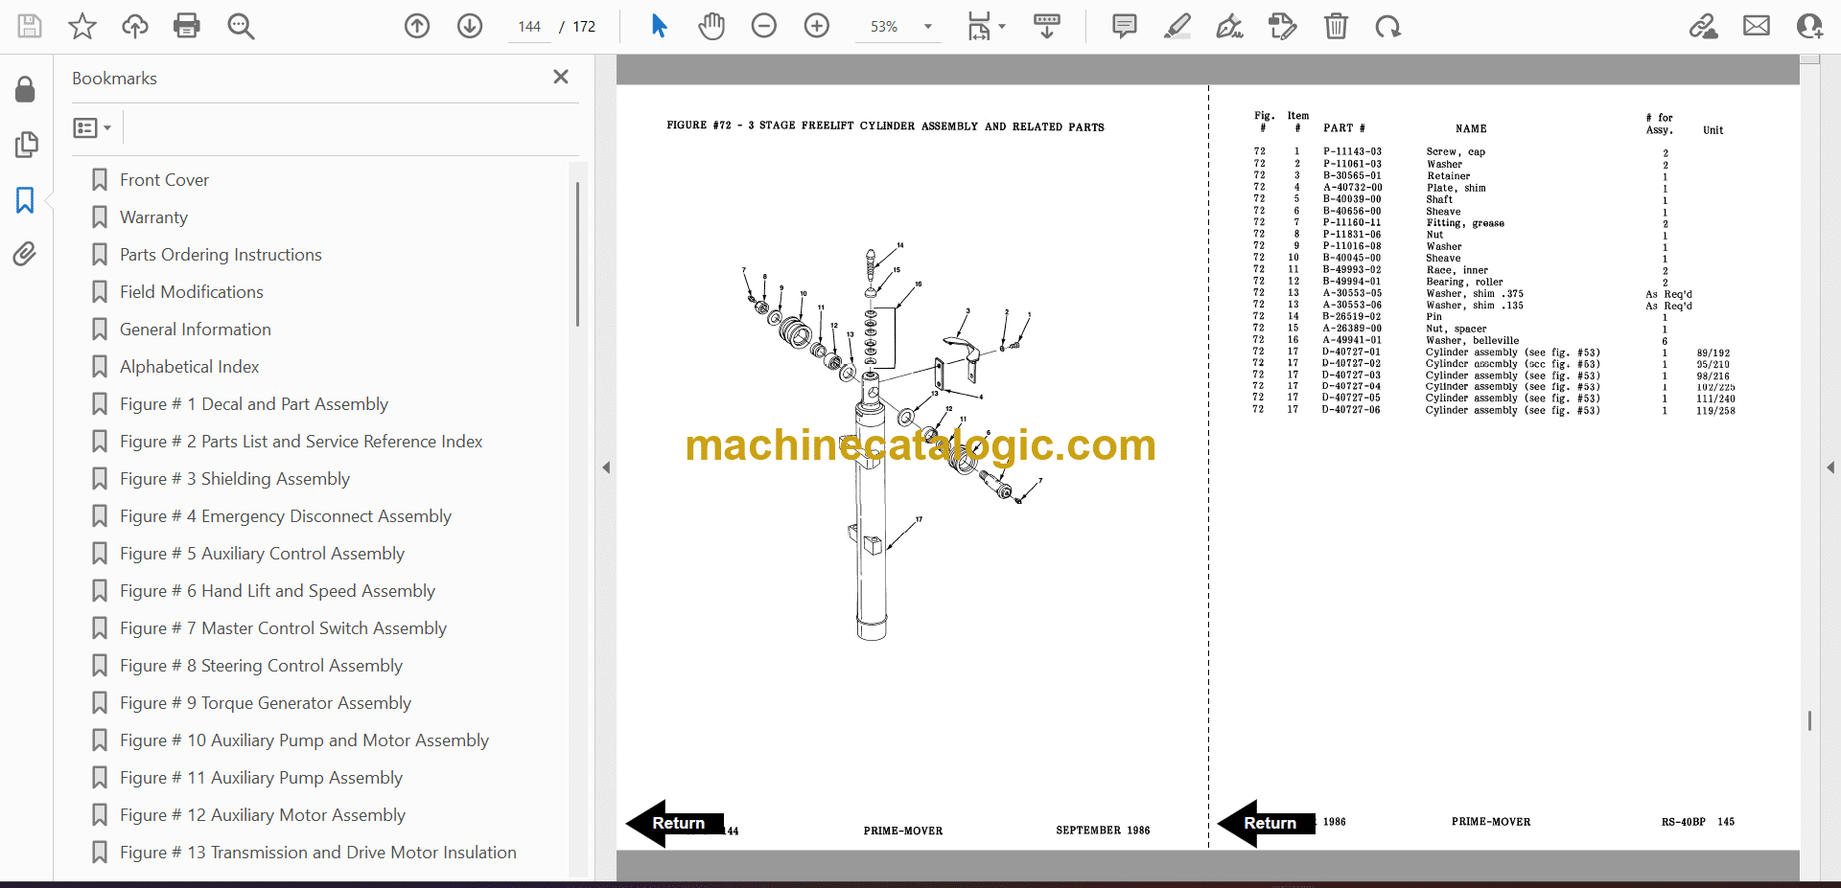Click the bookmarks panel vertical scrollbar
This screenshot has width=1841, height=888.
pos(577,254)
